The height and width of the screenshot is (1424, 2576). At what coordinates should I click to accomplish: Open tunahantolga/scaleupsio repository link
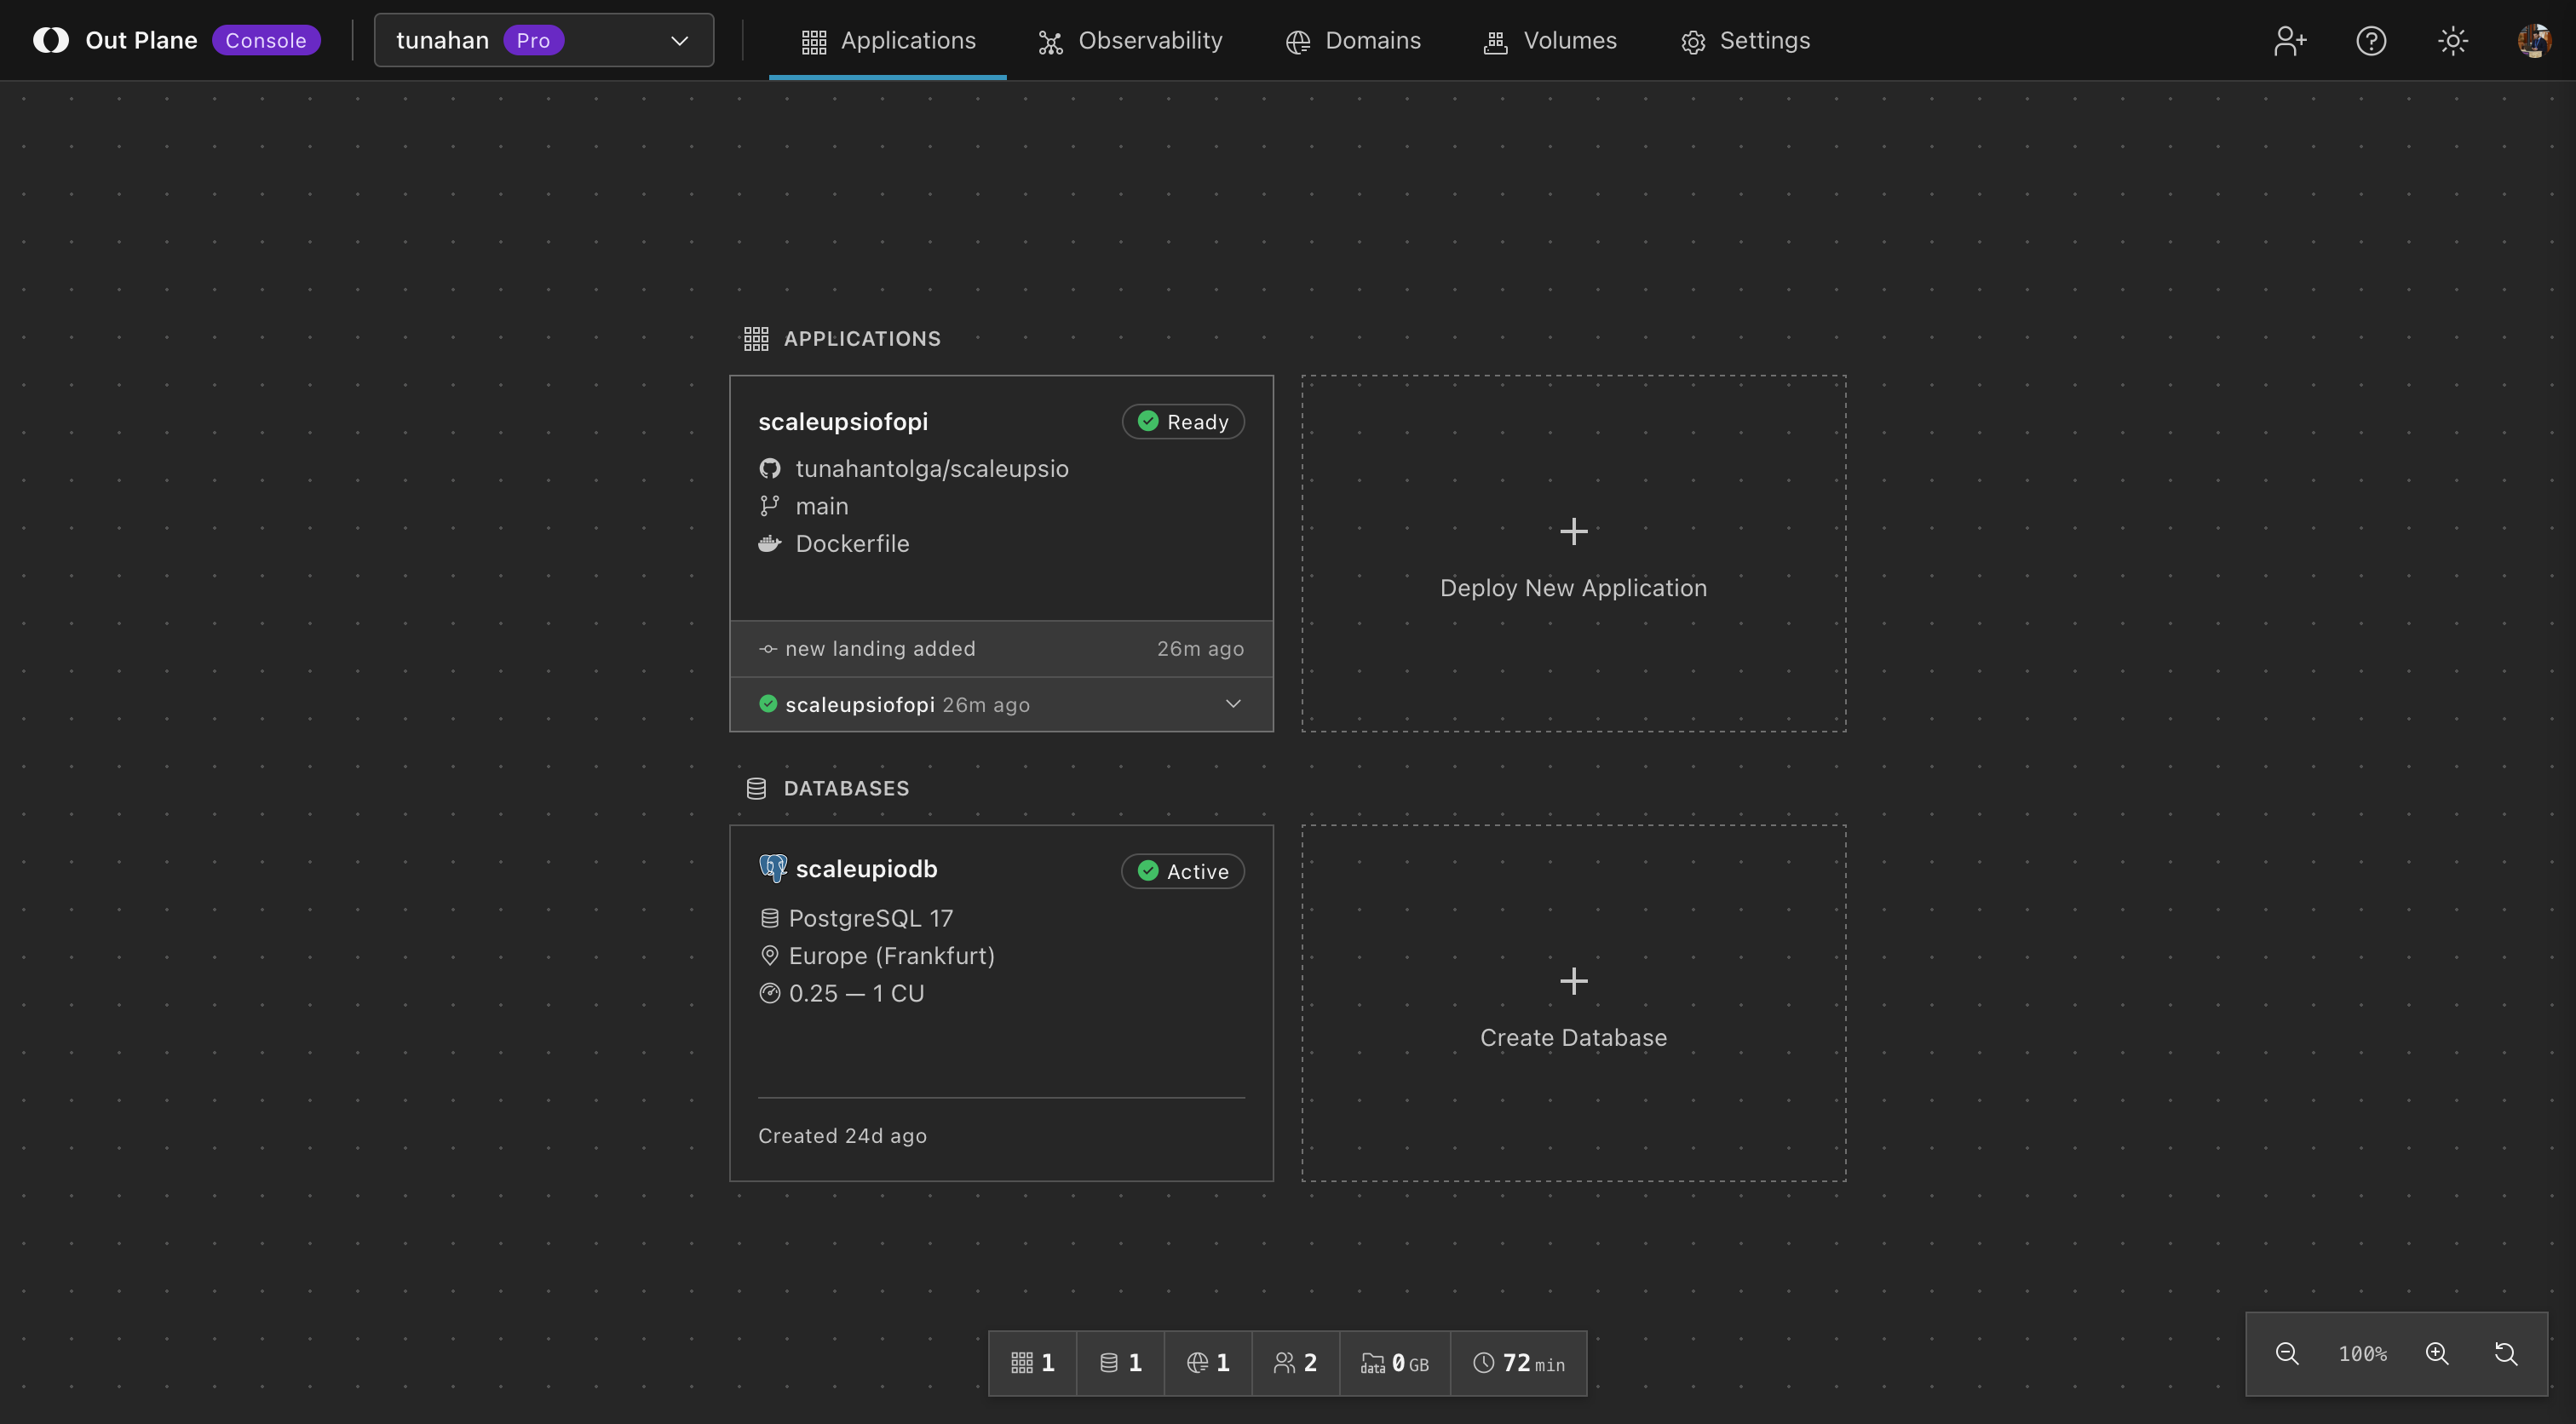click(x=931, y=469)
